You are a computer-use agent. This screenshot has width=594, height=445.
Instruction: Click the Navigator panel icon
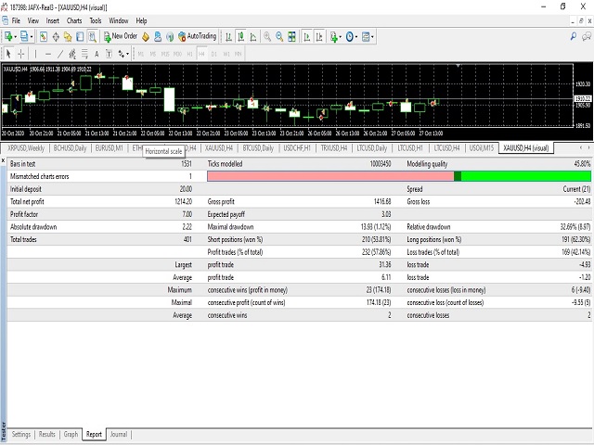click(68, 37)
